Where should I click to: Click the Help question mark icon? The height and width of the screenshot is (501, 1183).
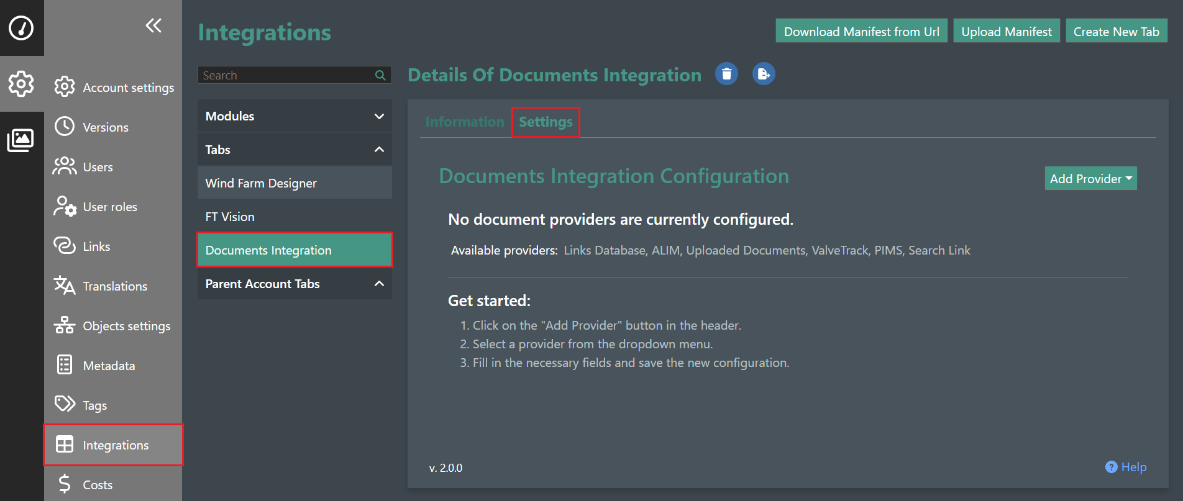(x=1112, y=467)
